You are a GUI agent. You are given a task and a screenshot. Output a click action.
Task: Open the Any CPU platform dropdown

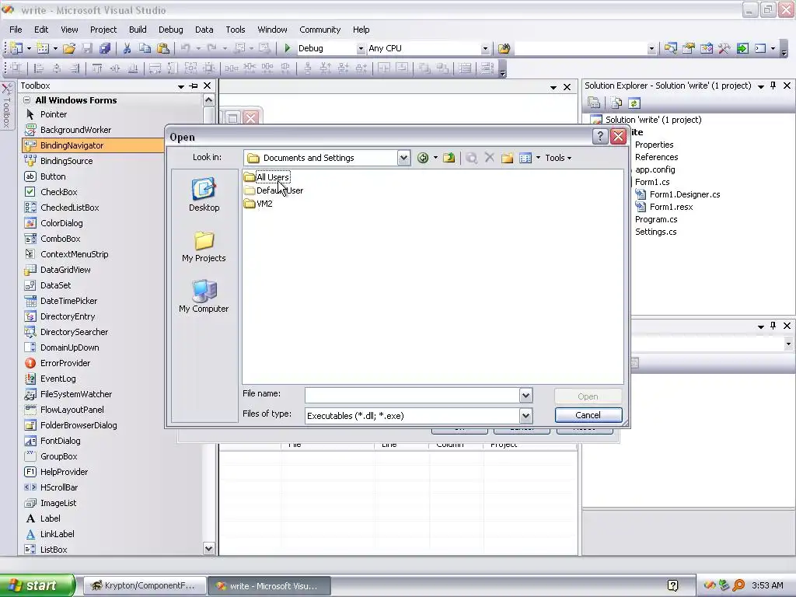[485, 48]
